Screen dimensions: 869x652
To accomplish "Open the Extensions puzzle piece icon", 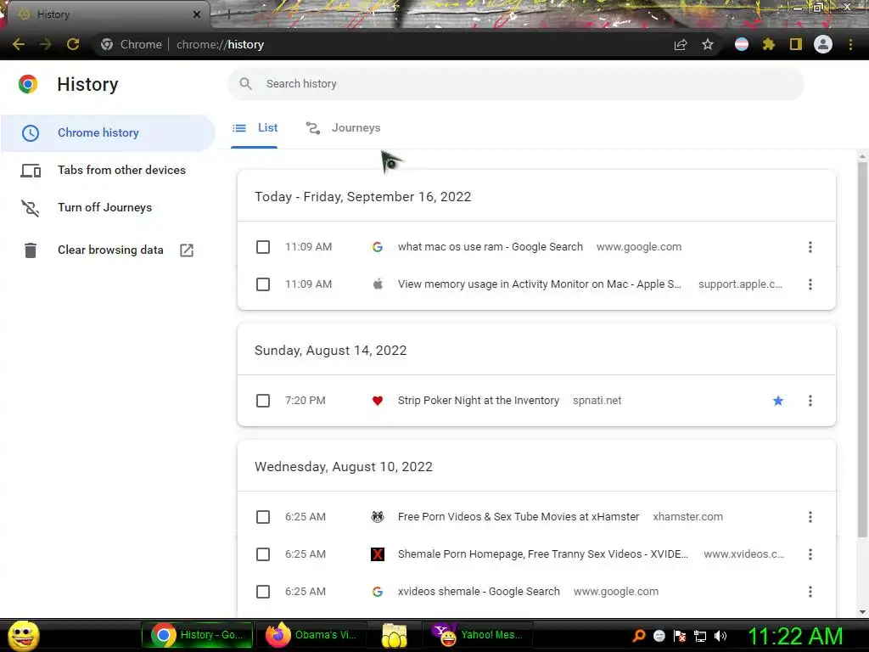I will (768, 44).
